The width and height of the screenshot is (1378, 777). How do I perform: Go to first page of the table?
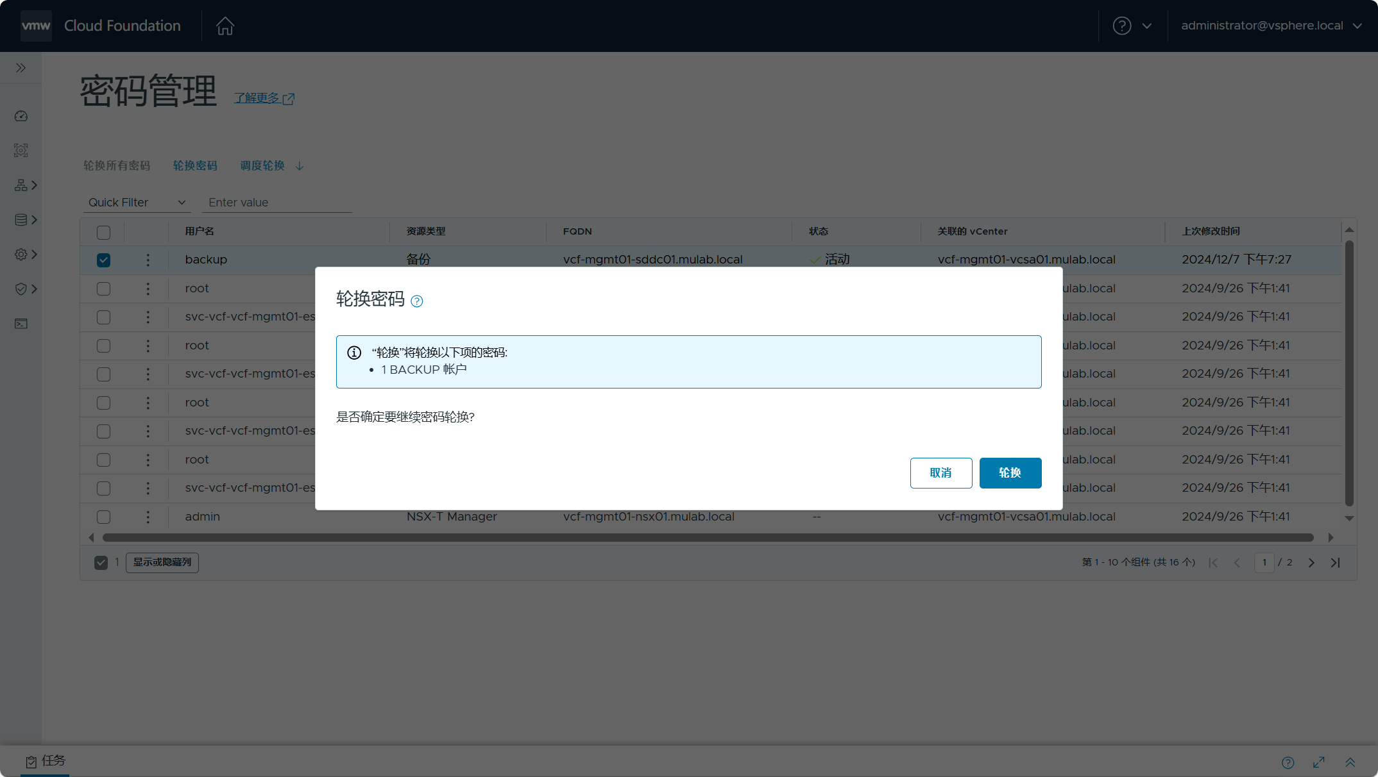tap(1212, 562)
